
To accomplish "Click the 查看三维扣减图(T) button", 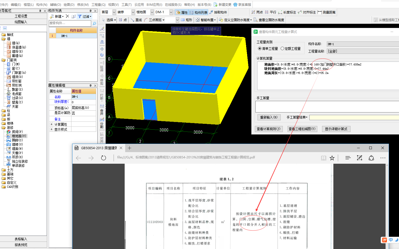I will [x=302, y=129].
